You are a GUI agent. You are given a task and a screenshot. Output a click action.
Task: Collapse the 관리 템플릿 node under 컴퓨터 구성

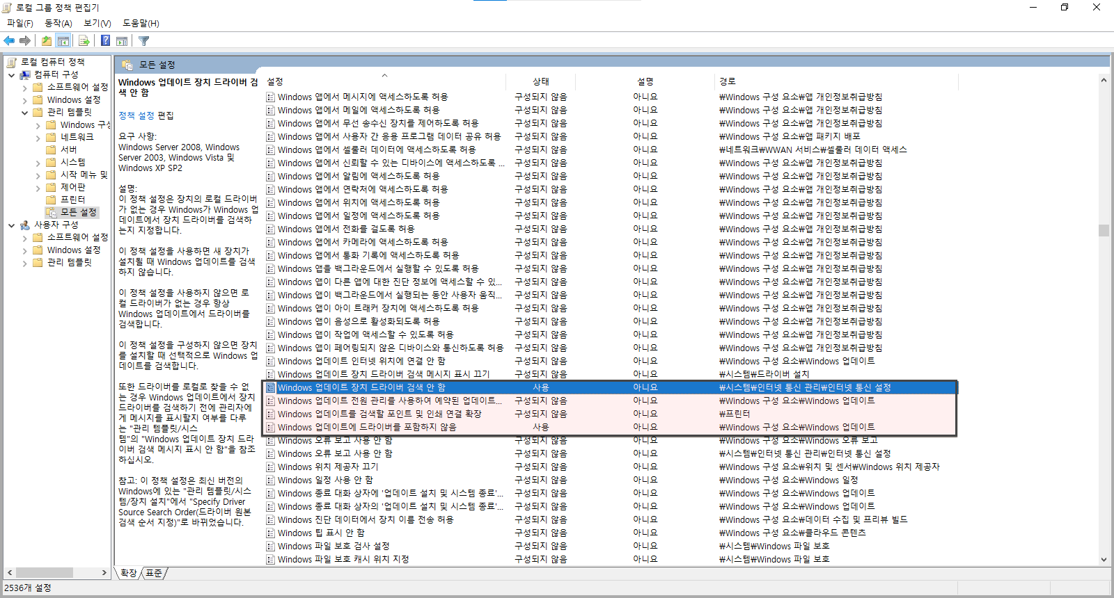pyautogui.click(x=24, y=112)
